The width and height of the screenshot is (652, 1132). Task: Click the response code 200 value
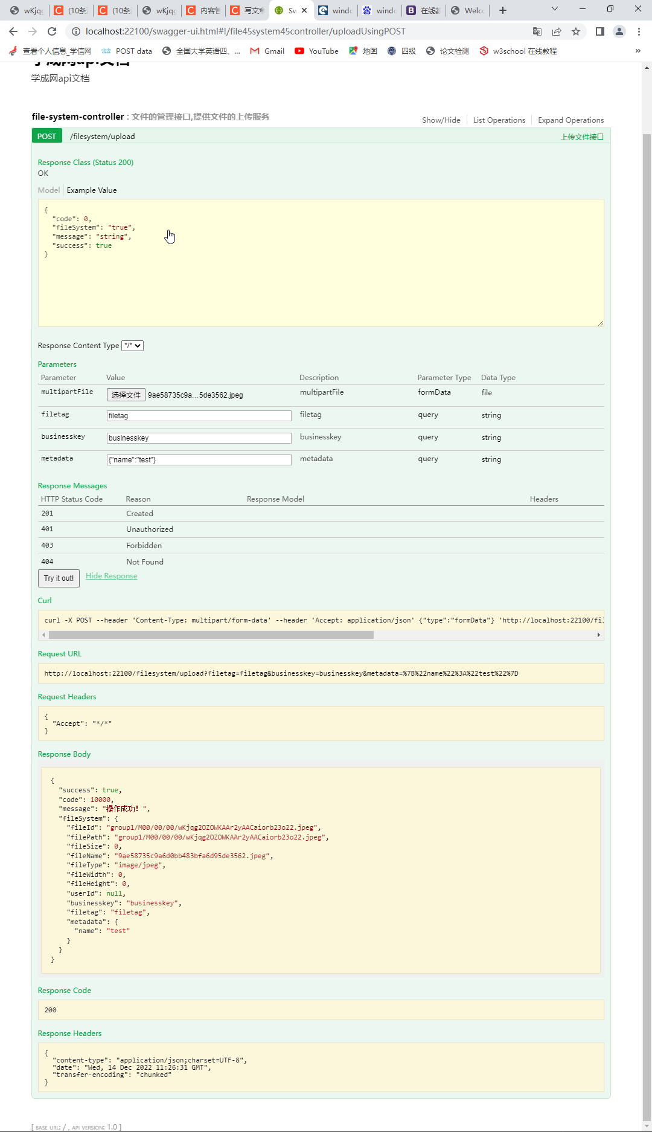50,1010
